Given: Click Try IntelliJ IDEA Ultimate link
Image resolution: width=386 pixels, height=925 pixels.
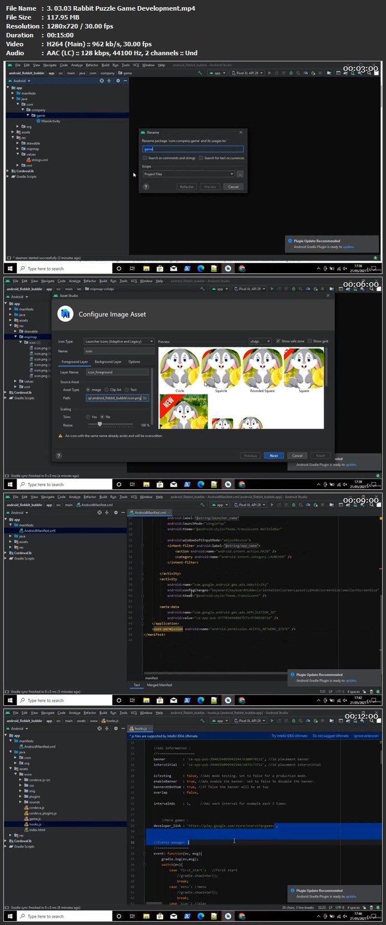Looking at the screenshot, I should pos(289,736).
